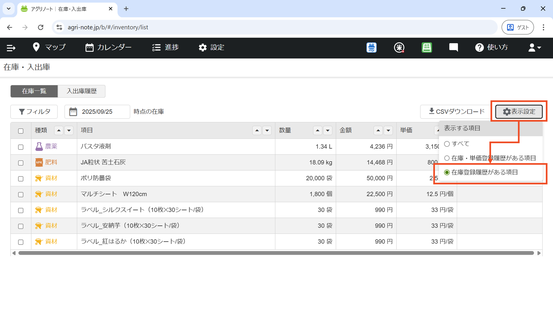553x311 pixels.
Task: Open a new browser tab
Action: (x=126, y=9)
